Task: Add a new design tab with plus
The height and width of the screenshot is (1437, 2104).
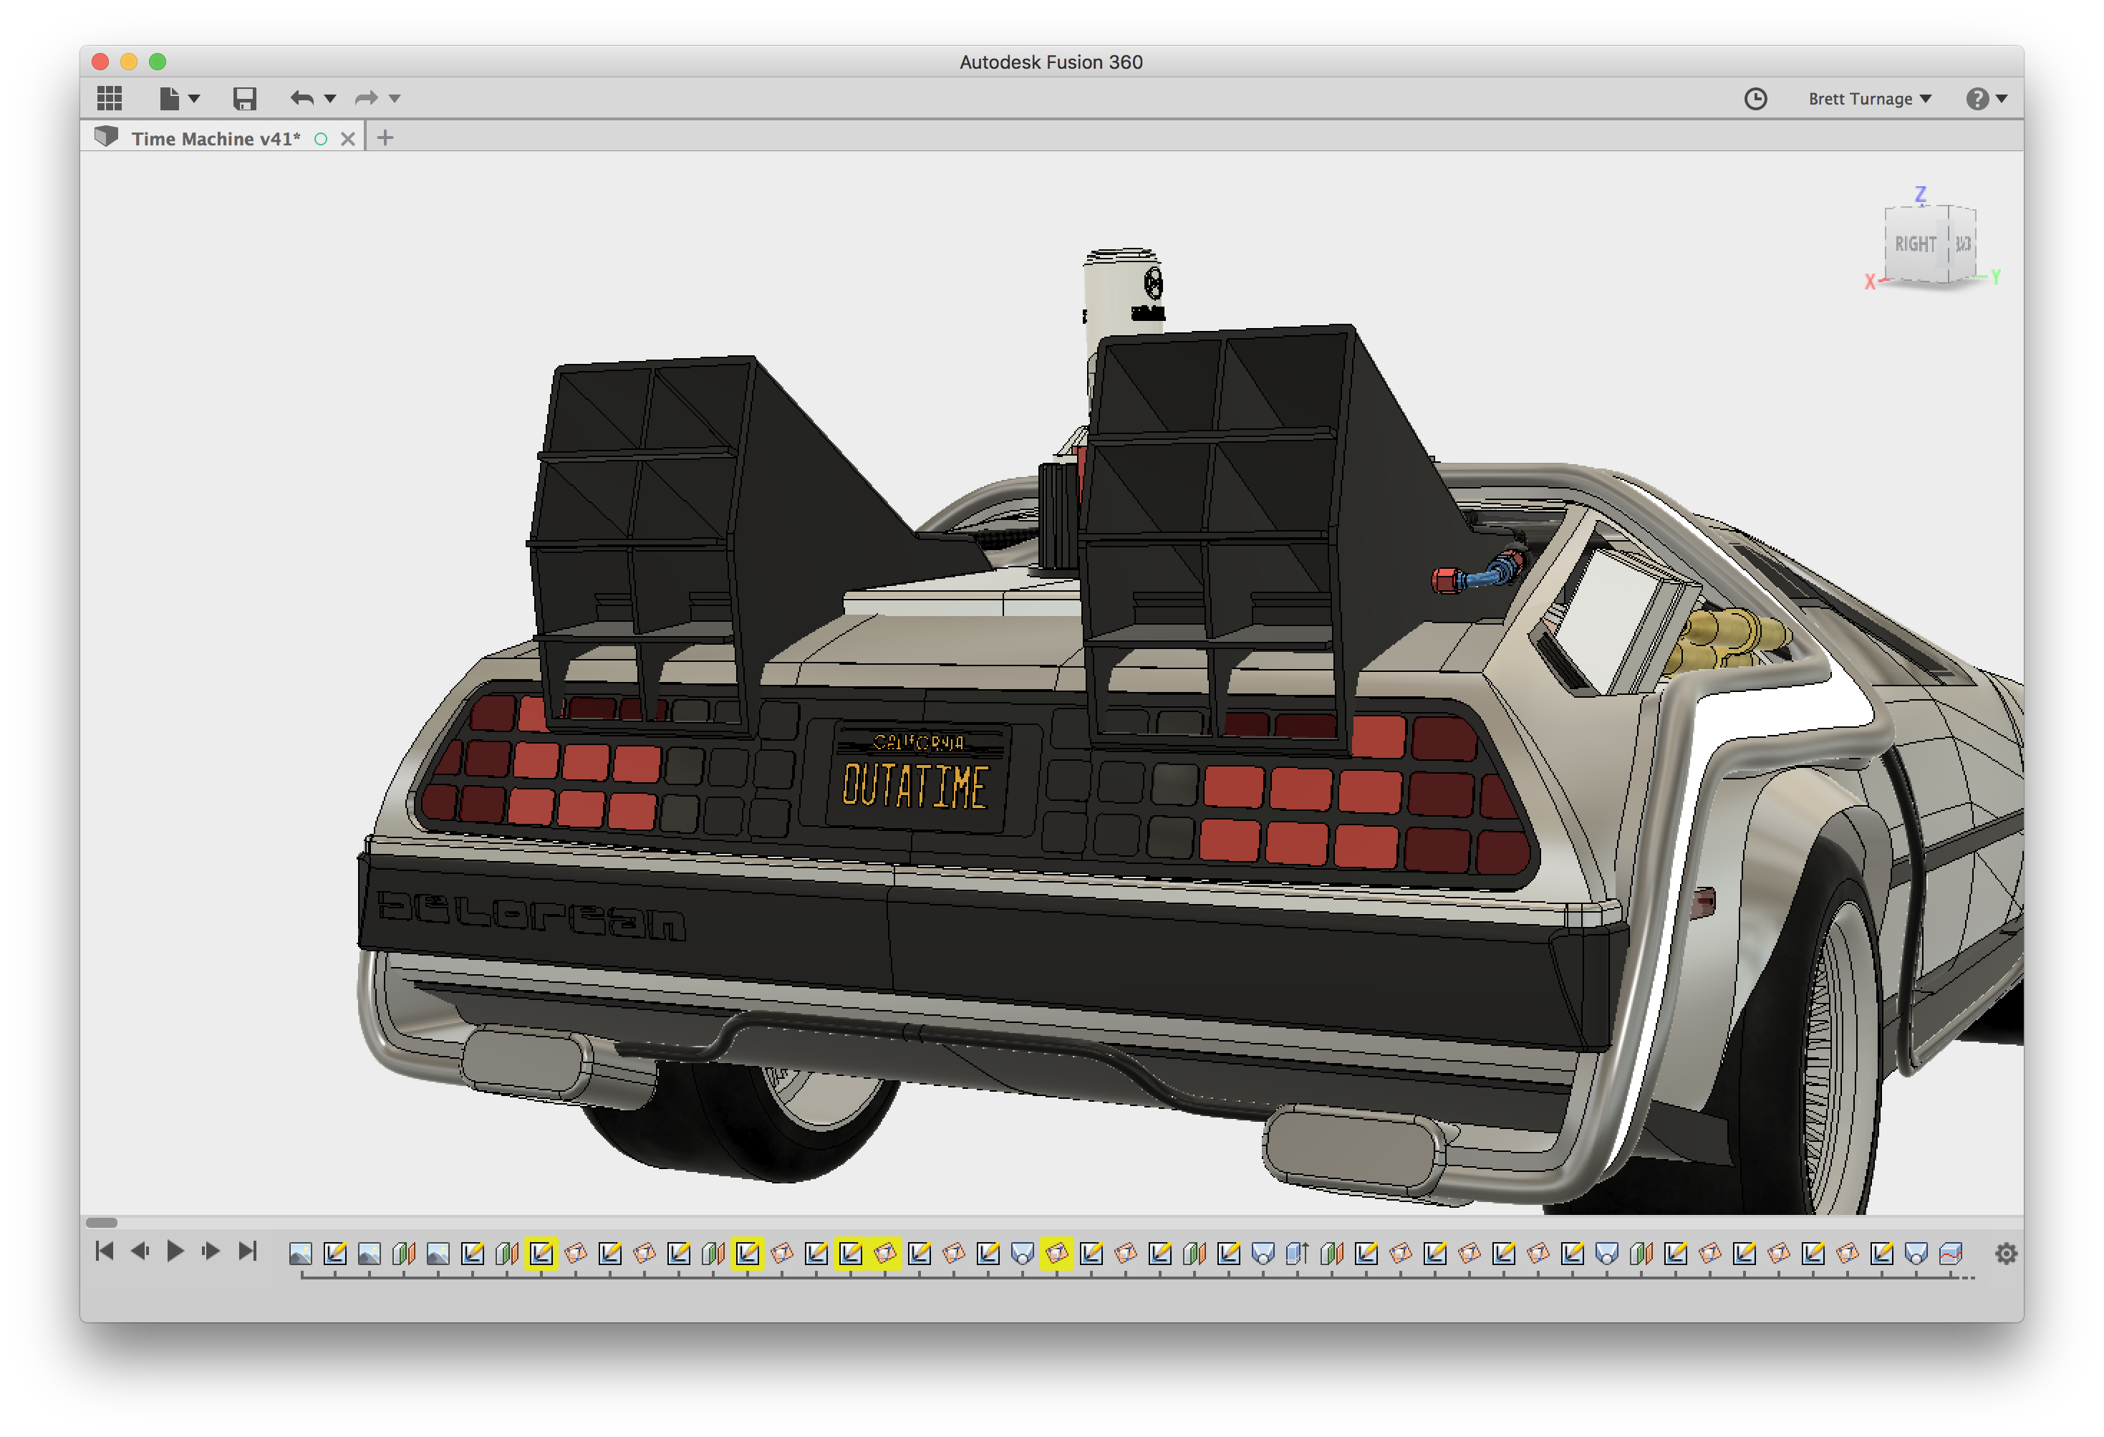Action: coord(385,138)
